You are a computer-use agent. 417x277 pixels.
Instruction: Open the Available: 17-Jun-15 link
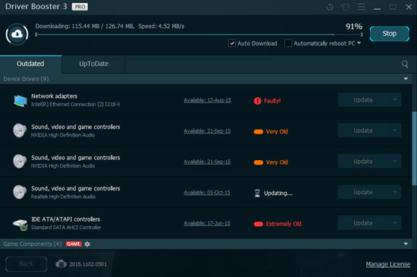[207, 223]
